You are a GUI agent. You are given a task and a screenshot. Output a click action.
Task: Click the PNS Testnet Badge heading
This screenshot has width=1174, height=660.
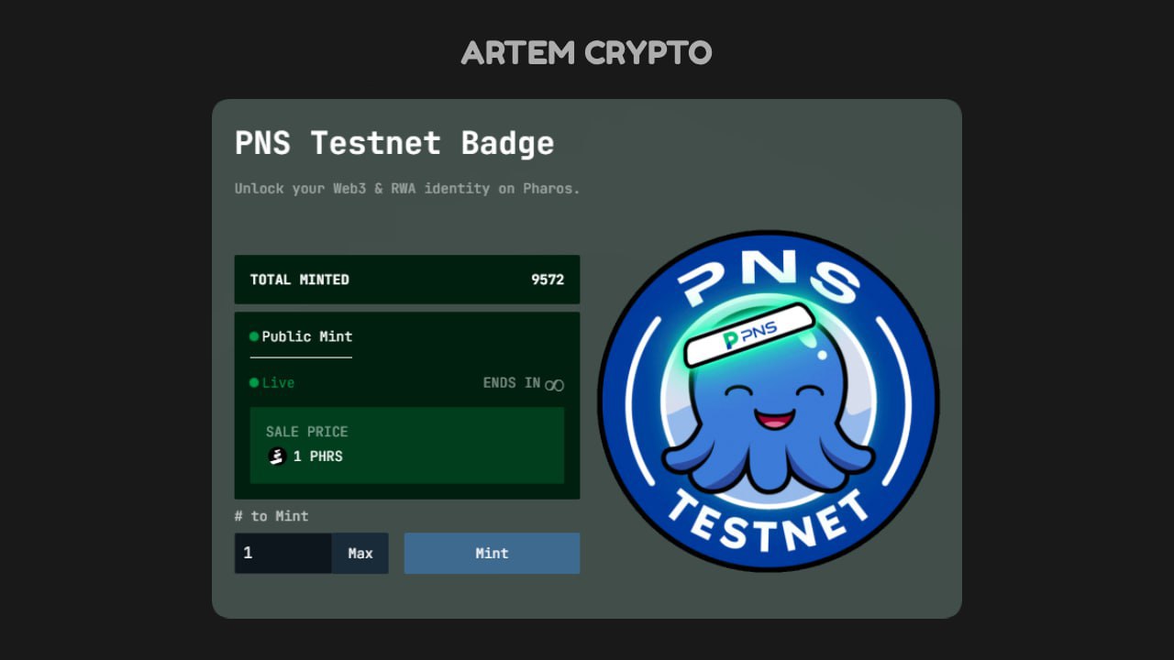click(394, 143)
